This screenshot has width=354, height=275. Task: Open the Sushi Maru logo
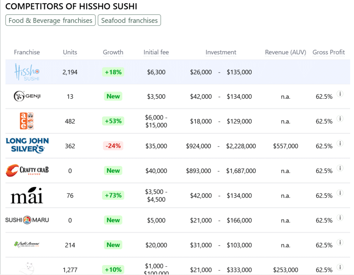point(27,220)
